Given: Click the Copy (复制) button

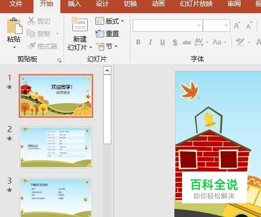Looking at the screenshot, I should [x=39, y=33].
